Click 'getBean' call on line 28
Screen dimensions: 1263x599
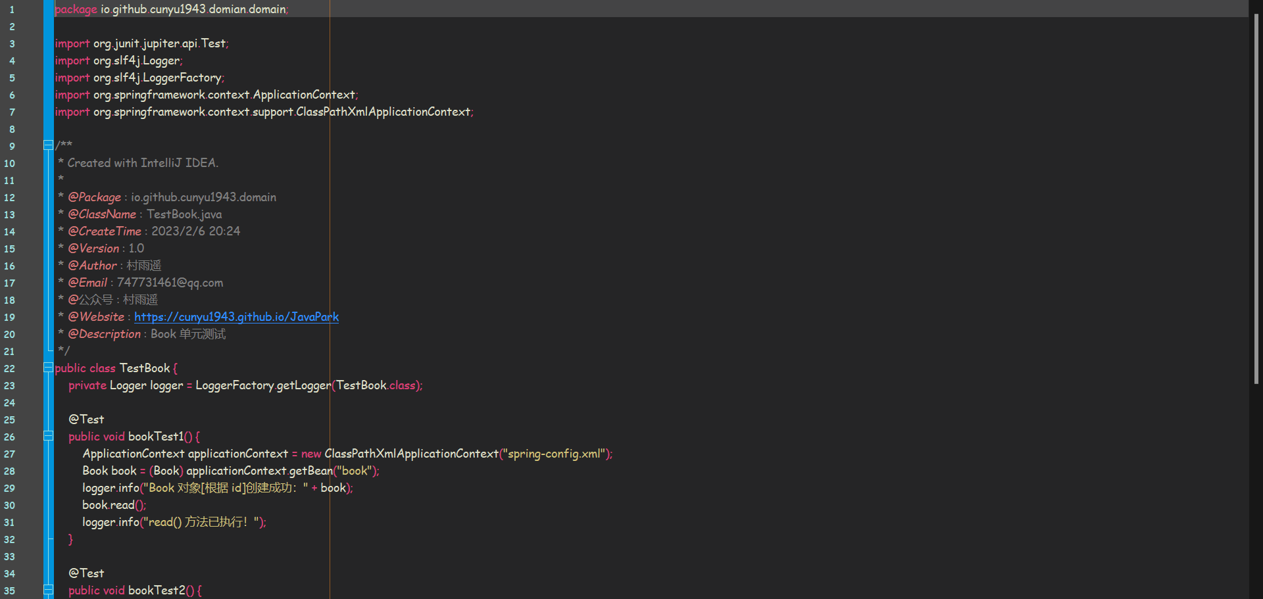coord(310,471)
